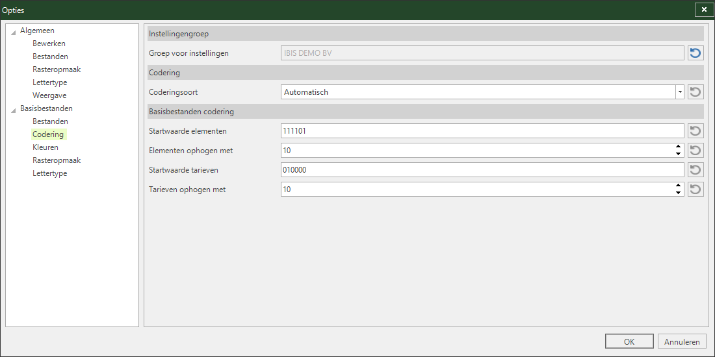Screen dimensions: 715x357
Task: Select the Codering tree item
Action: (48, 134)
